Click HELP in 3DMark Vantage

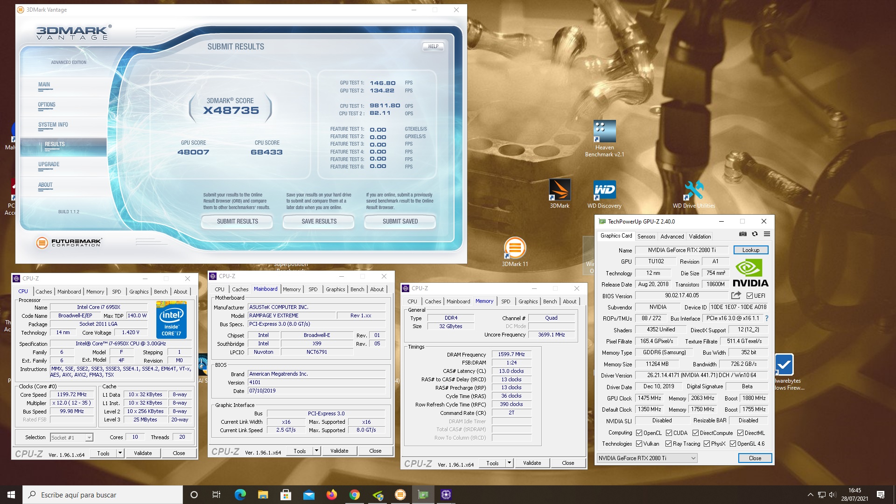pyautogui.click(x=433, y=46)
